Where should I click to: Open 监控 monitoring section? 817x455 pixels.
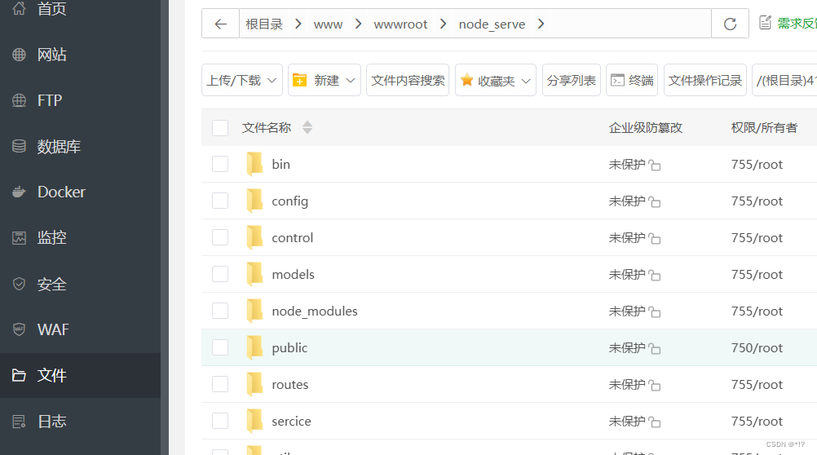(80, 237)
